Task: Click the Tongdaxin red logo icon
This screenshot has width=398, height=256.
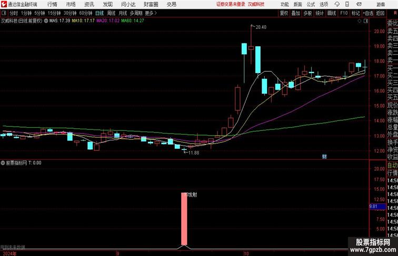Action: click(x=4, y=4)
